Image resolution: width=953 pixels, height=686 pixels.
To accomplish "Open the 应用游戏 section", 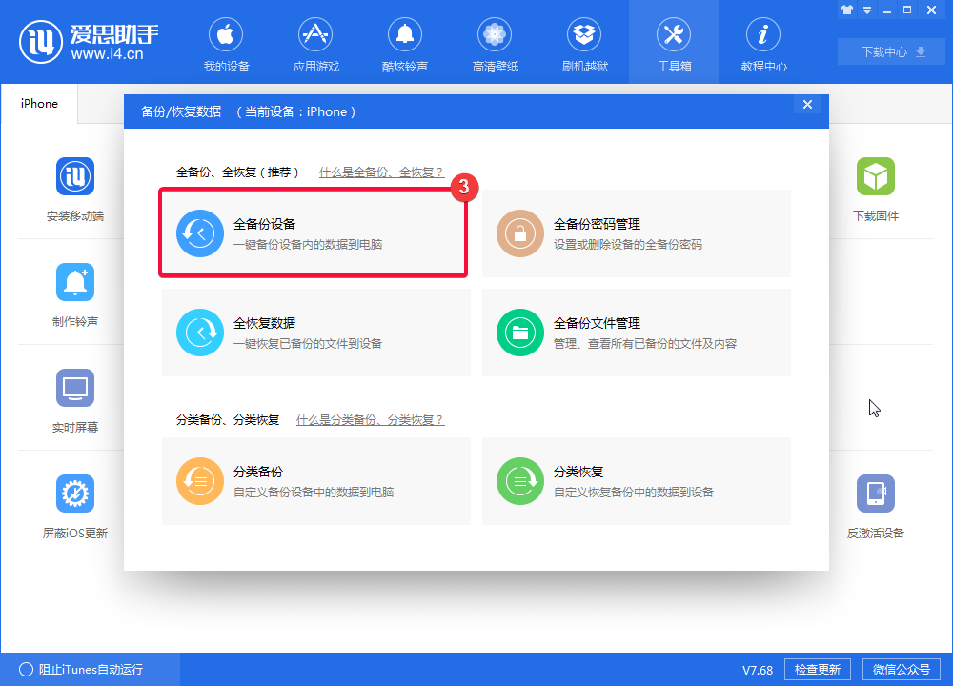I will pyautogui.click(x=314, y=43).
